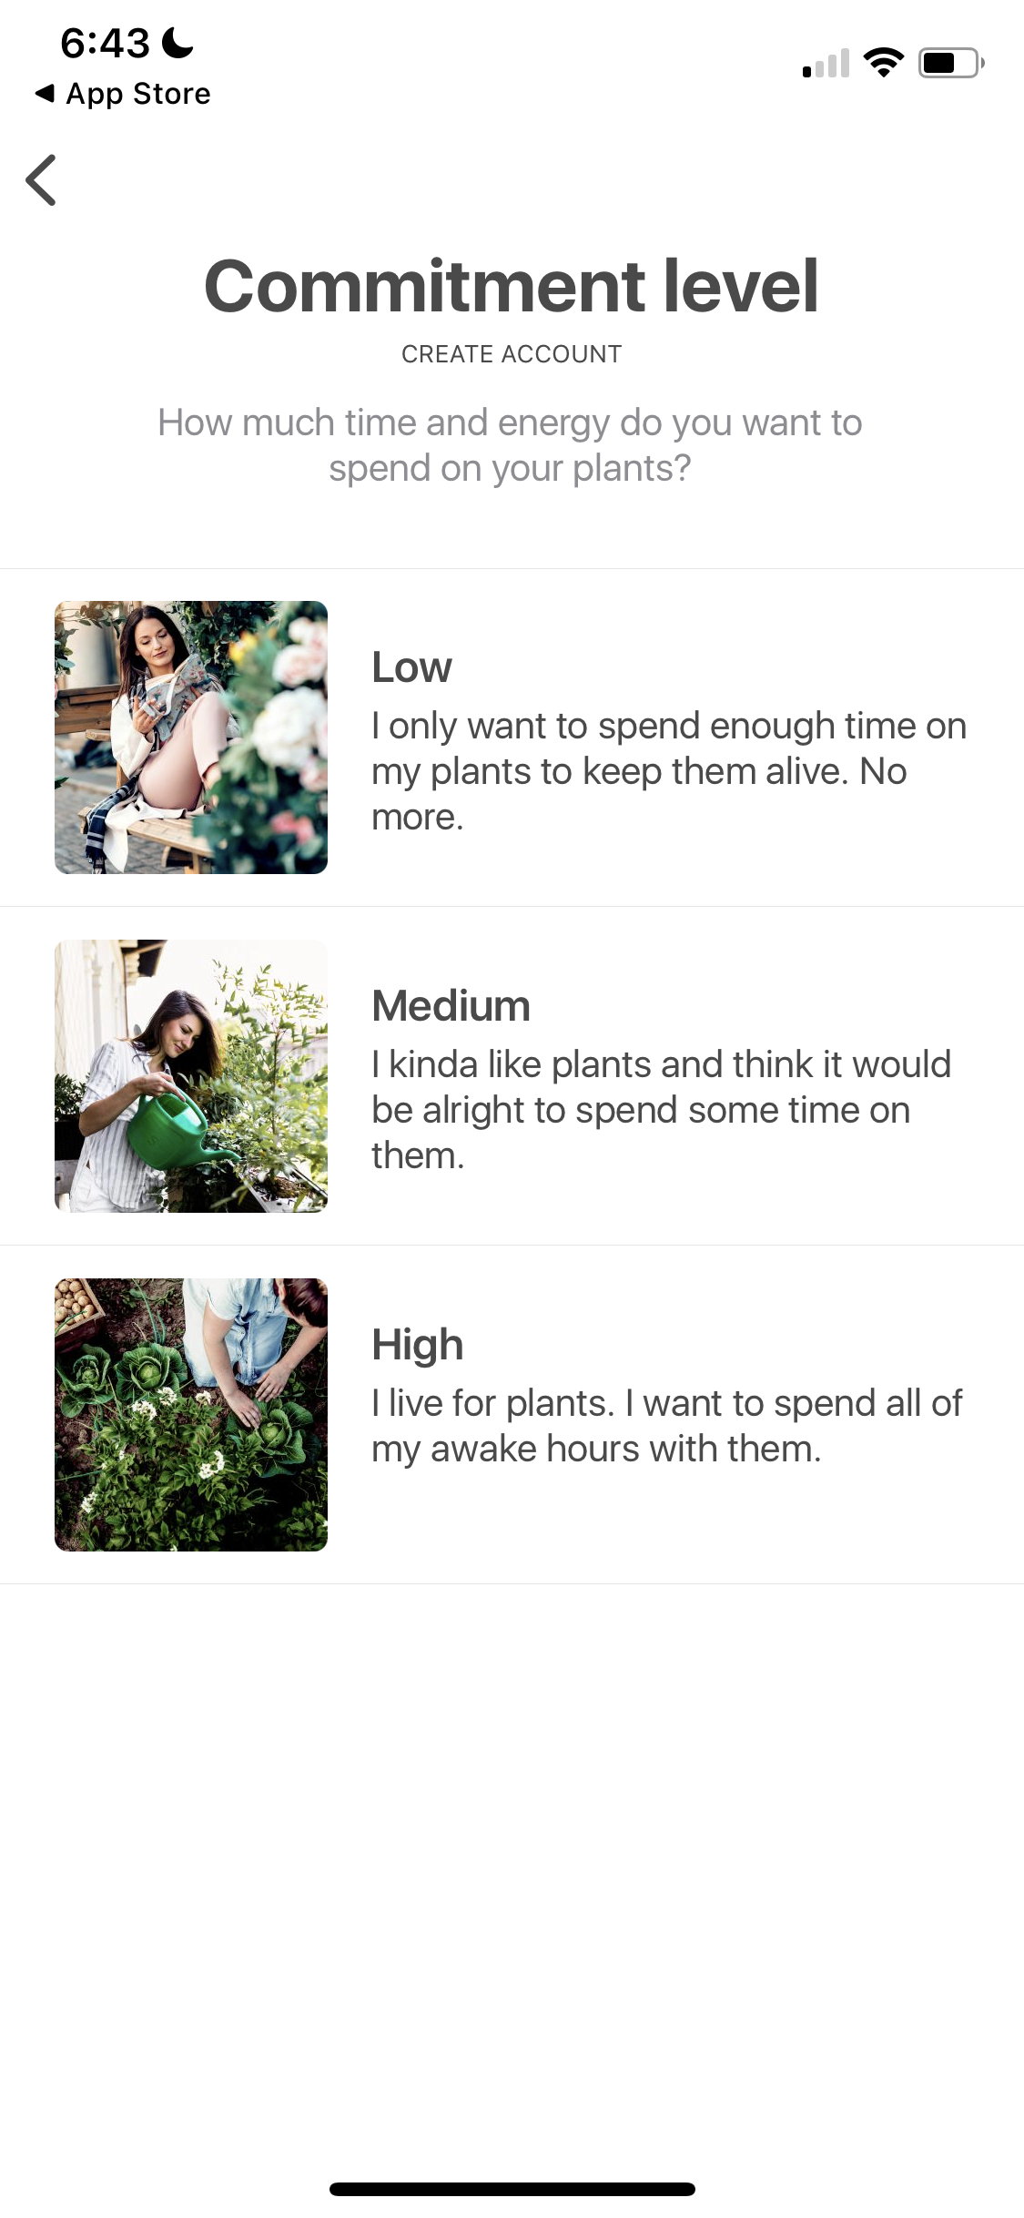Tap the Wi-Fi status icon

883,62
